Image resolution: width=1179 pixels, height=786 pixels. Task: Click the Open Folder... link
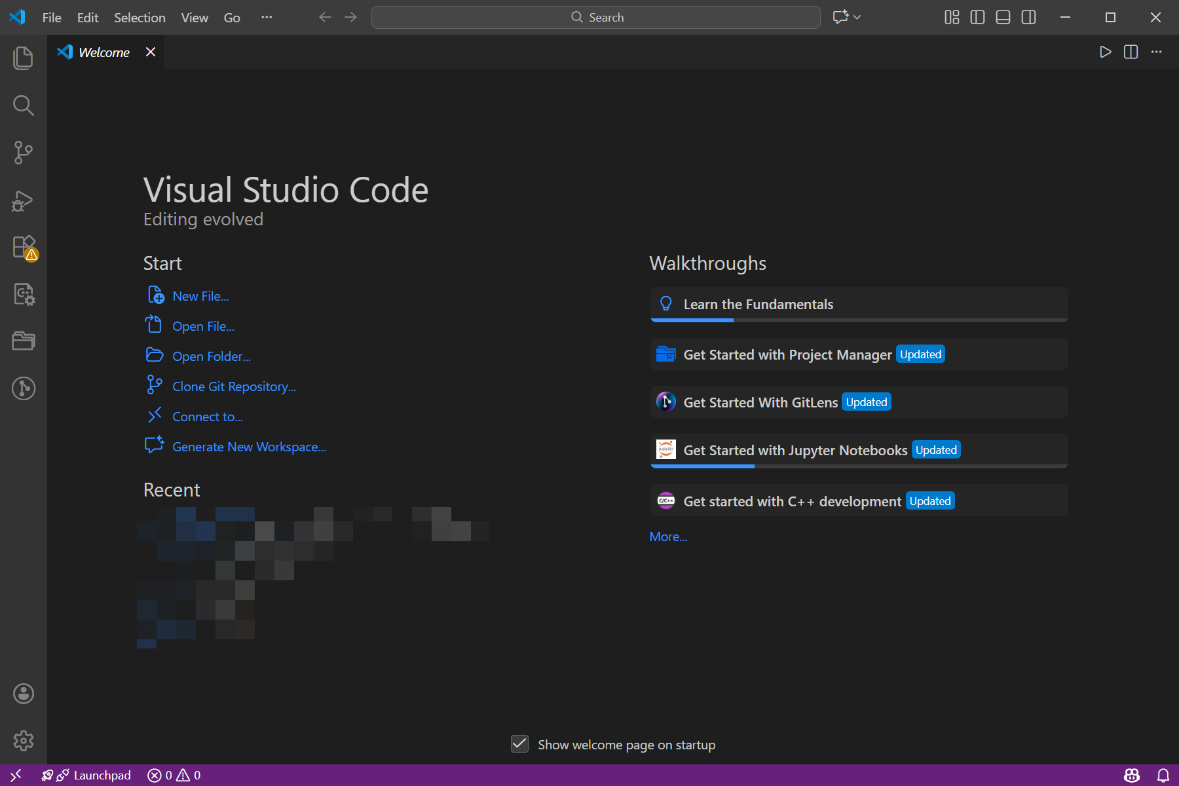pos(212,356)
